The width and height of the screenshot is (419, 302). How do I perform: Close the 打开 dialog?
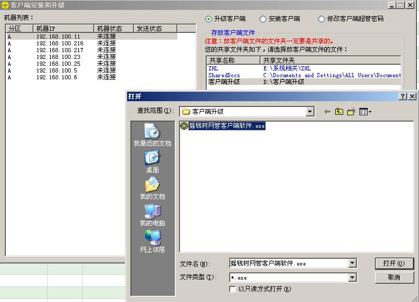pyautogui.click(x=412, y=96)
